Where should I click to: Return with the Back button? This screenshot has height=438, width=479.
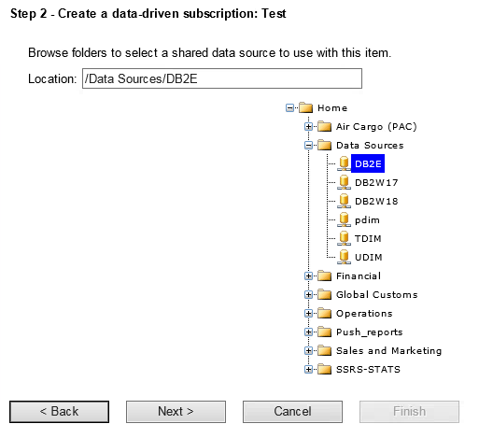click(59, 412)
